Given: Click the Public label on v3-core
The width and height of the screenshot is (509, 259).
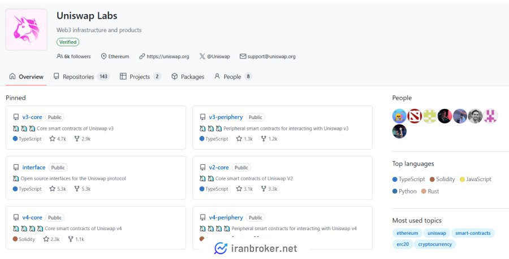Looking at the screenshot, I should point(54,117).
